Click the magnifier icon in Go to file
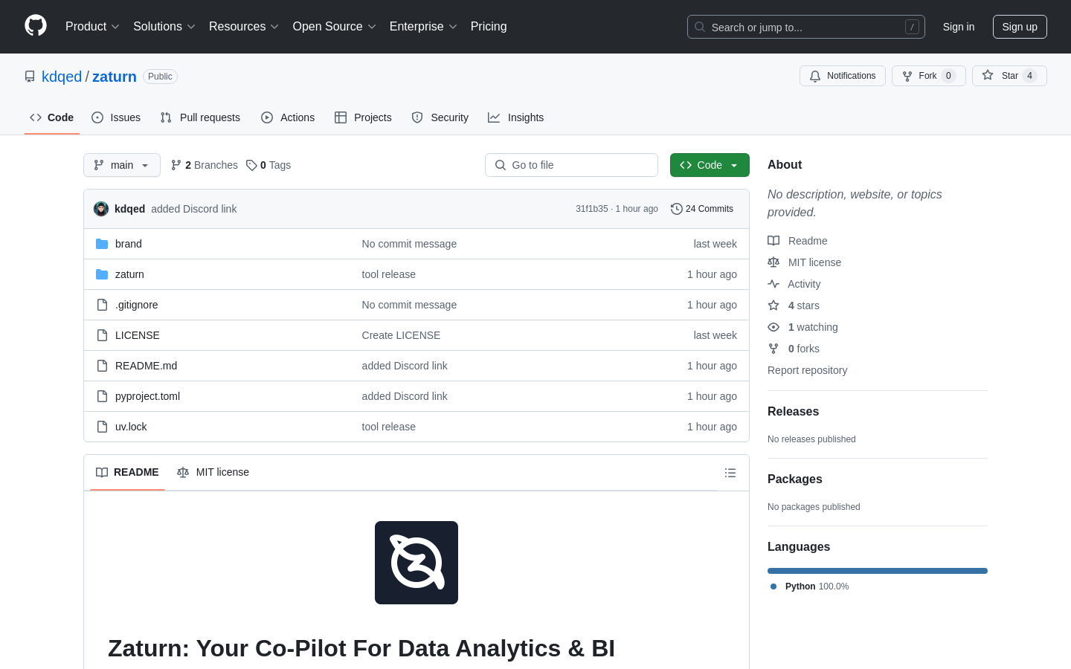The image size is (1071, 669). pyautogui.click(x=501, y=165)
